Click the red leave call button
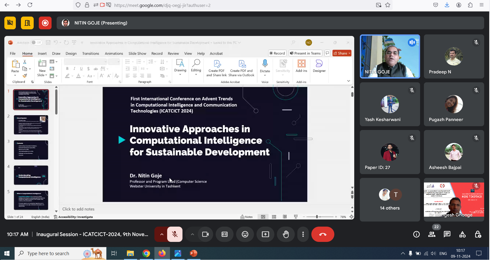 pyautogui.click(x=323, y=234)
